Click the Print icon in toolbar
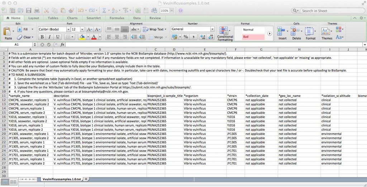This screenshot has width=367, height=187. point(36,10)
